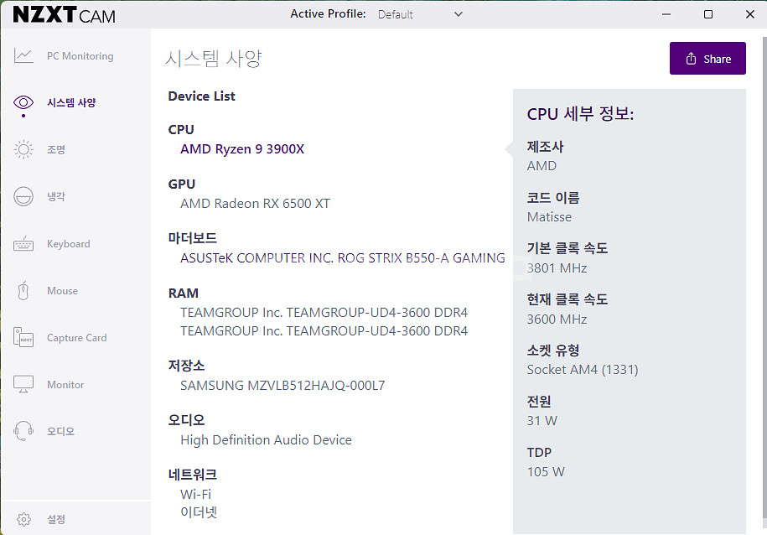Image resolution: width=767 pixels, height=535 pixels.
Task: Click the '3801 MHz' base clock value
Action: [557, 267]
